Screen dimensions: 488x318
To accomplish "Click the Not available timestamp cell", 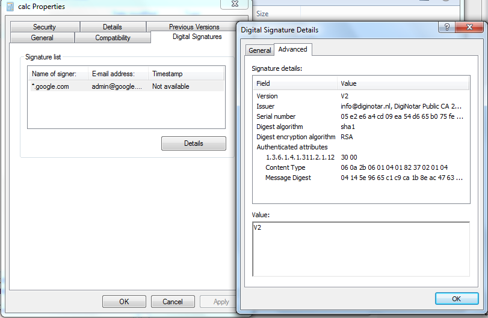I will tap(170, 86).
